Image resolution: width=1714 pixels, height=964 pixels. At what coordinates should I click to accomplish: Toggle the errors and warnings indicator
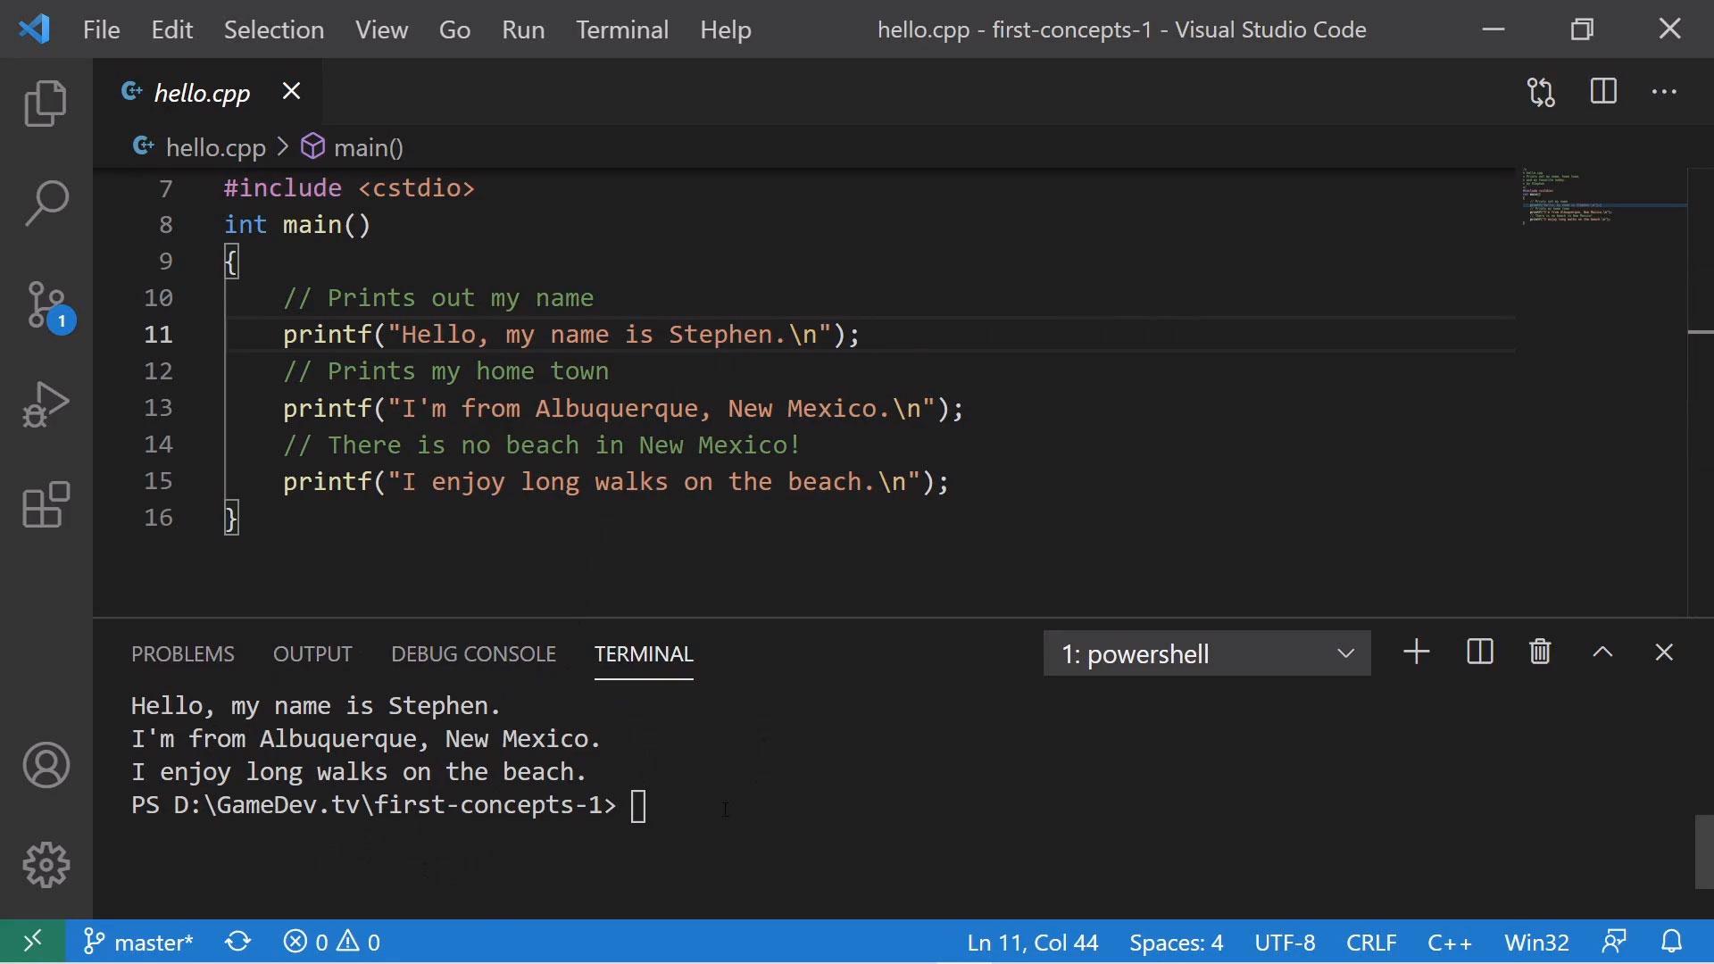pyautogui.click(x=331, y=942)
